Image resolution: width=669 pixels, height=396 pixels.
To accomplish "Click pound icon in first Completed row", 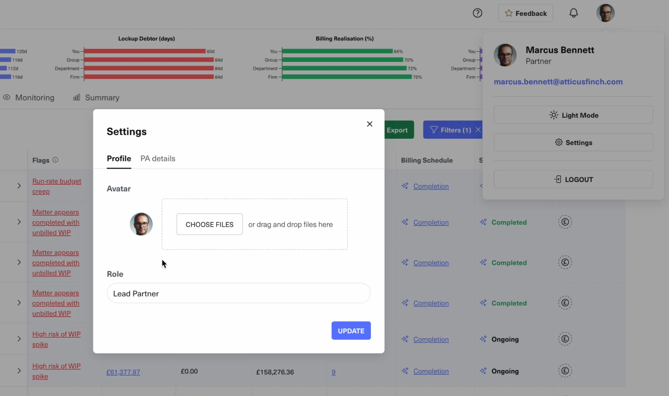I will 565,222.
